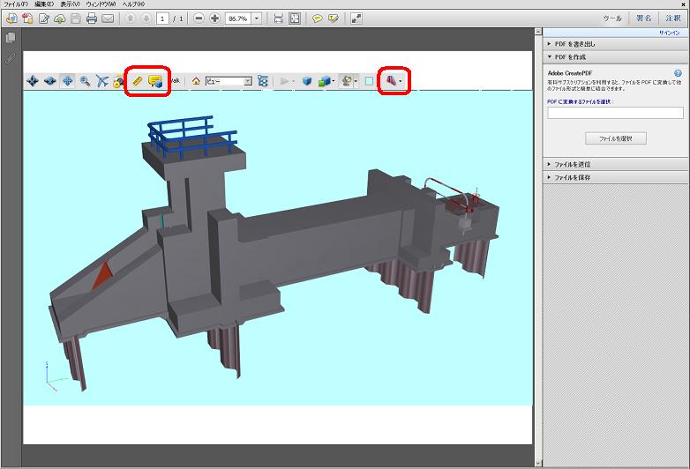
Task: Collapse the PDFを作成 section
Action: coord(616,57)
